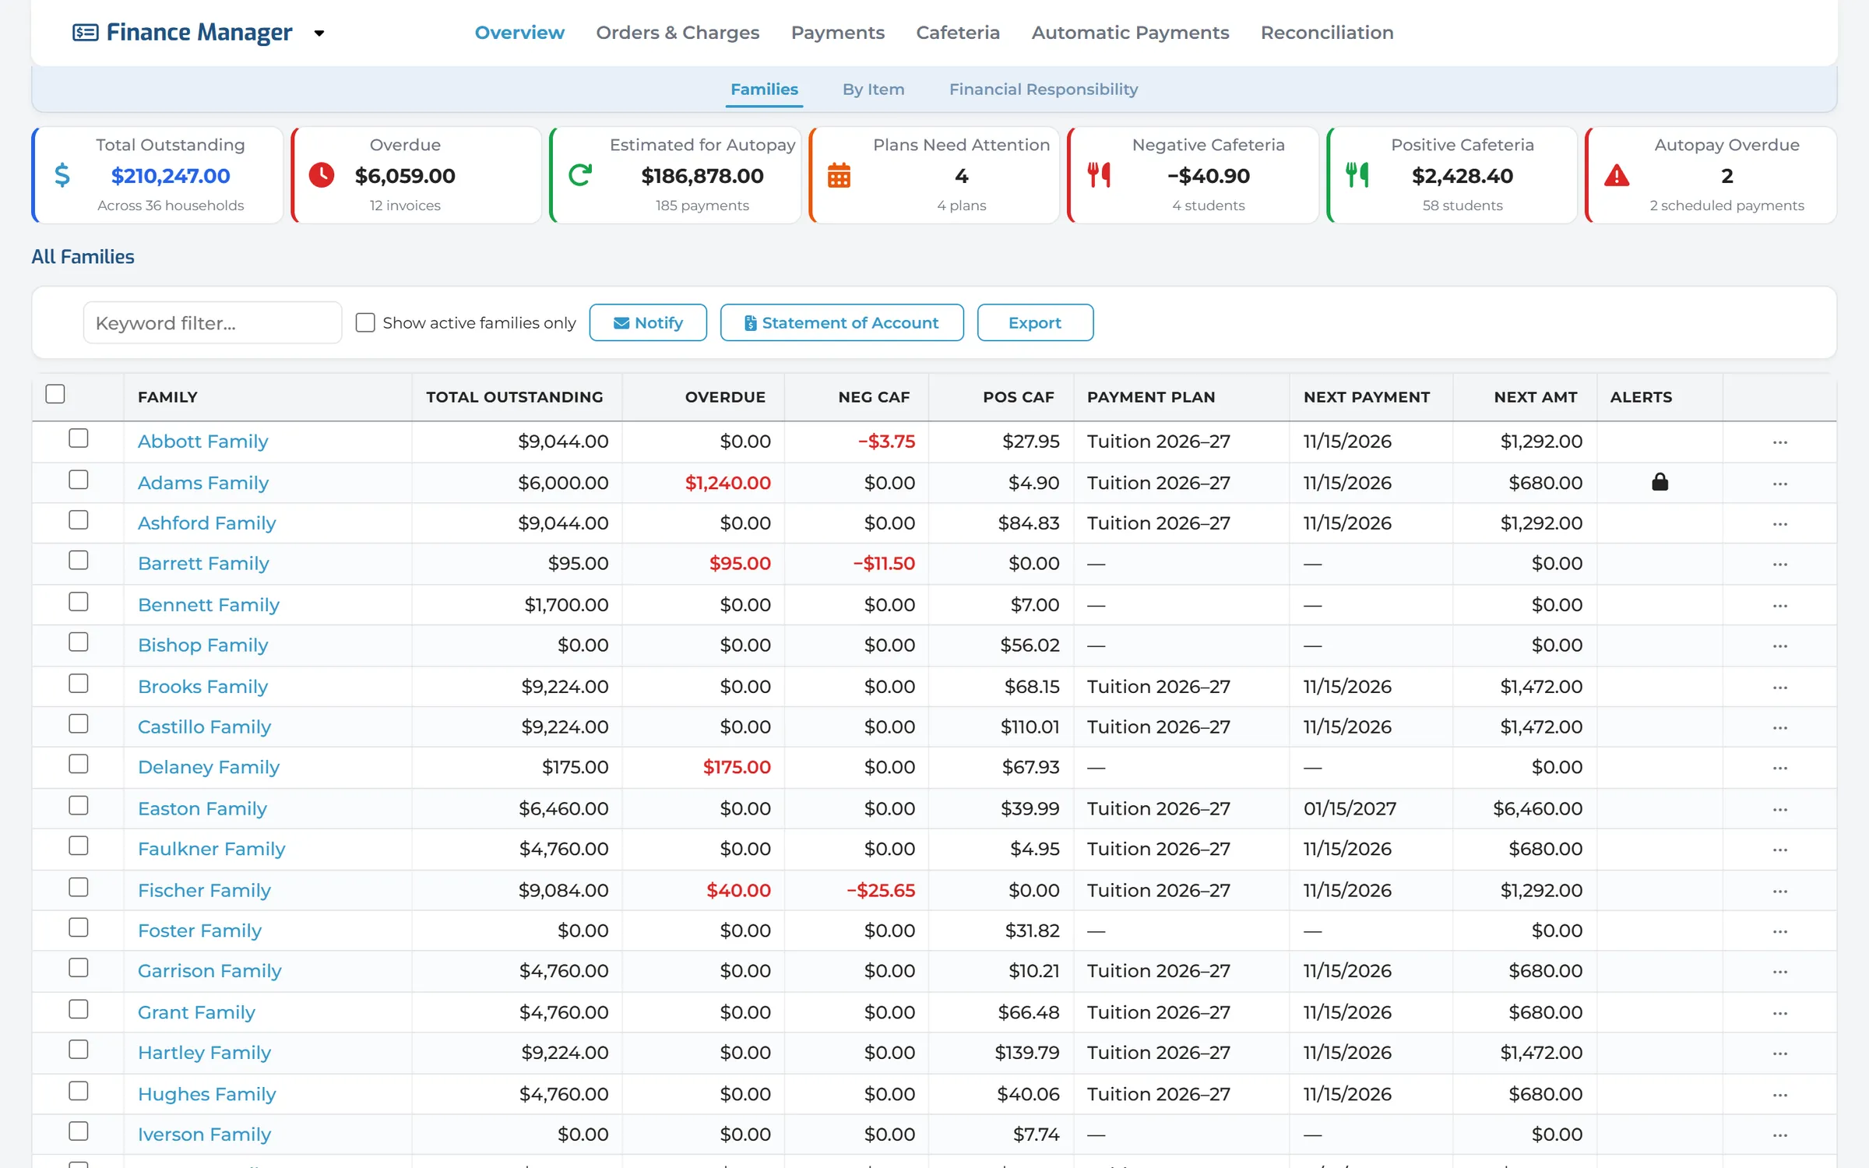
Task: Select the Faulkner Family row checkbox
Action: (x=79, y=846)
